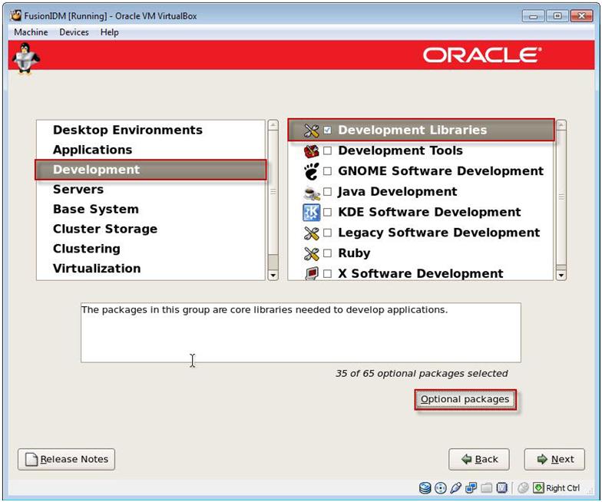This screenshot has height=502, width=602.
Task: Select the Clustering category
Action: [150, 249]
